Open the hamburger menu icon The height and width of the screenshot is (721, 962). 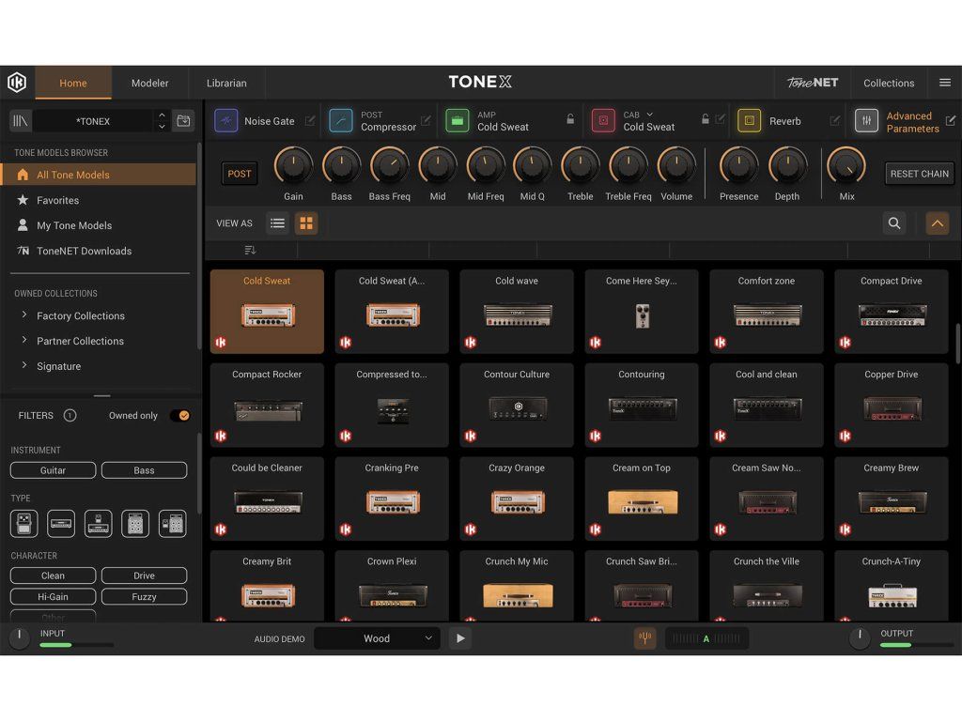point(945,83)
